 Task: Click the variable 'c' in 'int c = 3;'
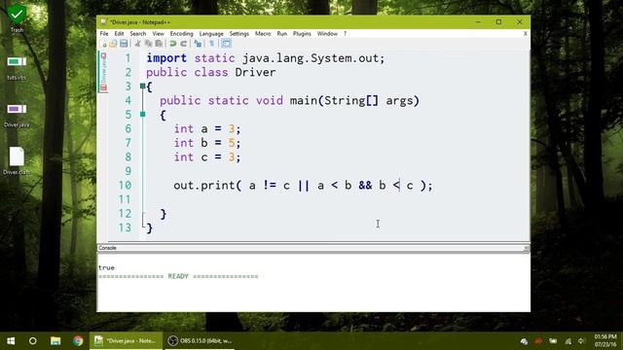pos(204,157)
